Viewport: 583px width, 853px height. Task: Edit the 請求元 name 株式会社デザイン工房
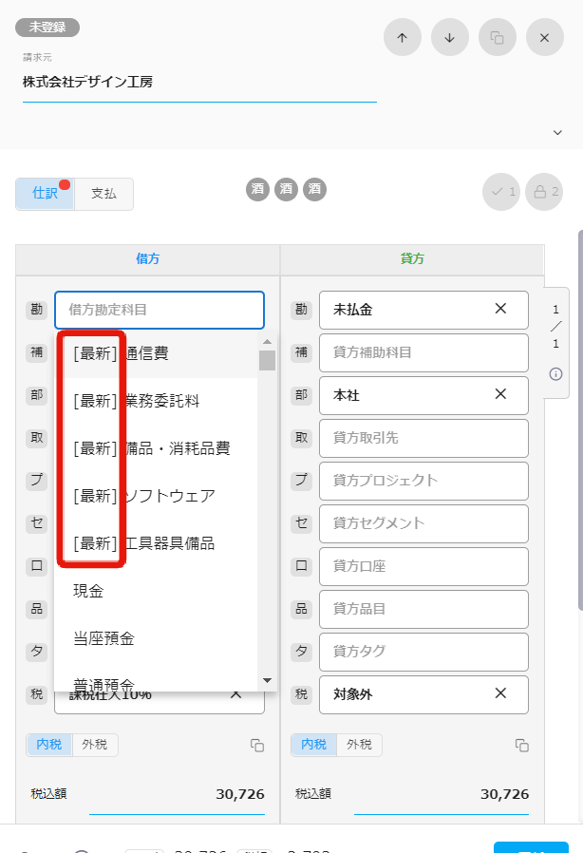(199, 82)
